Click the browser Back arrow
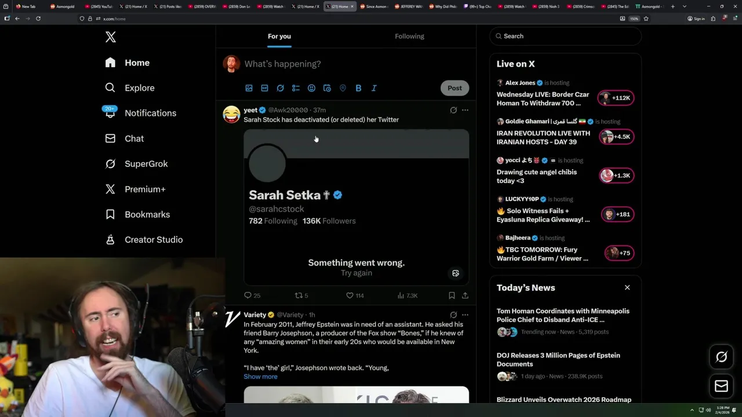The width and height of the screenshot is (742, 417). click(x=17, y=19)
